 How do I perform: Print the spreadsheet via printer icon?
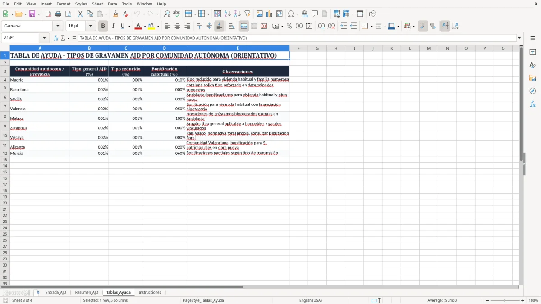(58, 14)
